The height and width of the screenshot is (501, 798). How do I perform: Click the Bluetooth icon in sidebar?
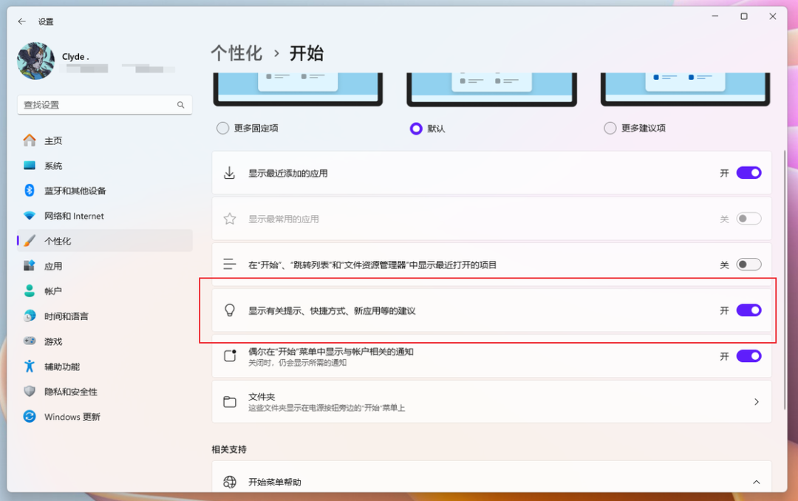30,191
